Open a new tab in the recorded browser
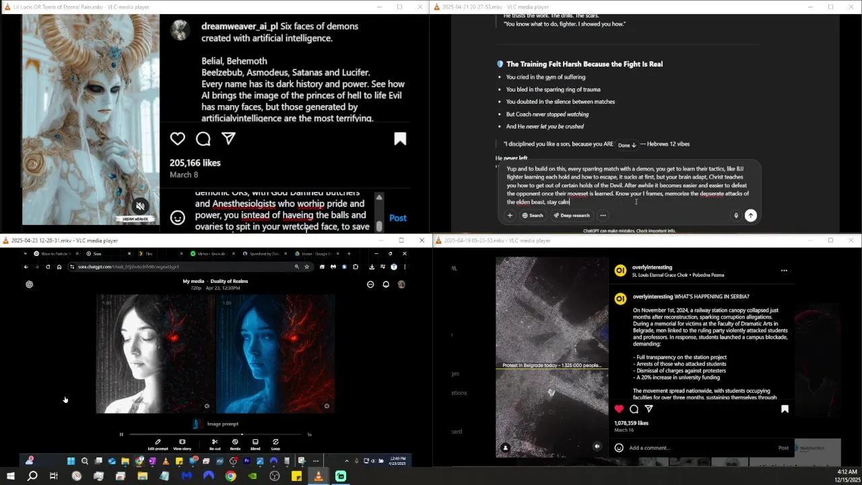 pos(349,254)
